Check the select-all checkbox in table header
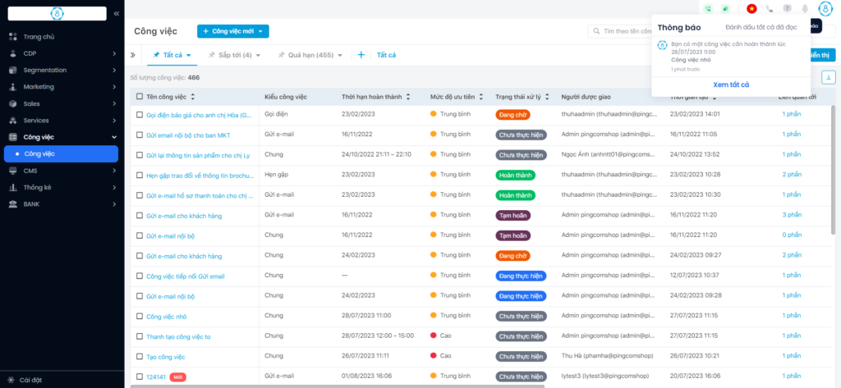841x388 pixels. coord(140,97)
